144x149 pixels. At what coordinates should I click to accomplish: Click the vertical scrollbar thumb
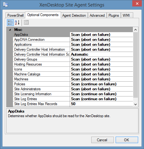click(x=135, y=65)
